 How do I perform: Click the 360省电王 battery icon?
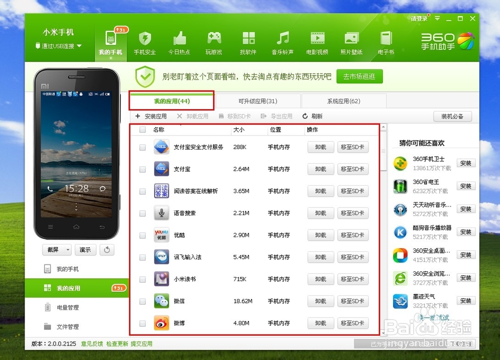point(400,186)
